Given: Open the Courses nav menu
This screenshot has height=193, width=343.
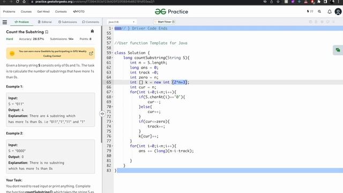Looking at the screenshot, I should 26,12.
